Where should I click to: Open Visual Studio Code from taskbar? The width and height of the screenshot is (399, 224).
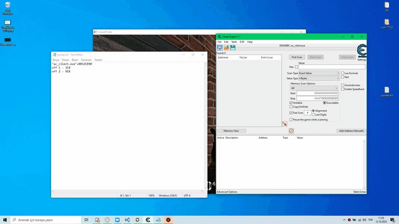coord(127,220)
